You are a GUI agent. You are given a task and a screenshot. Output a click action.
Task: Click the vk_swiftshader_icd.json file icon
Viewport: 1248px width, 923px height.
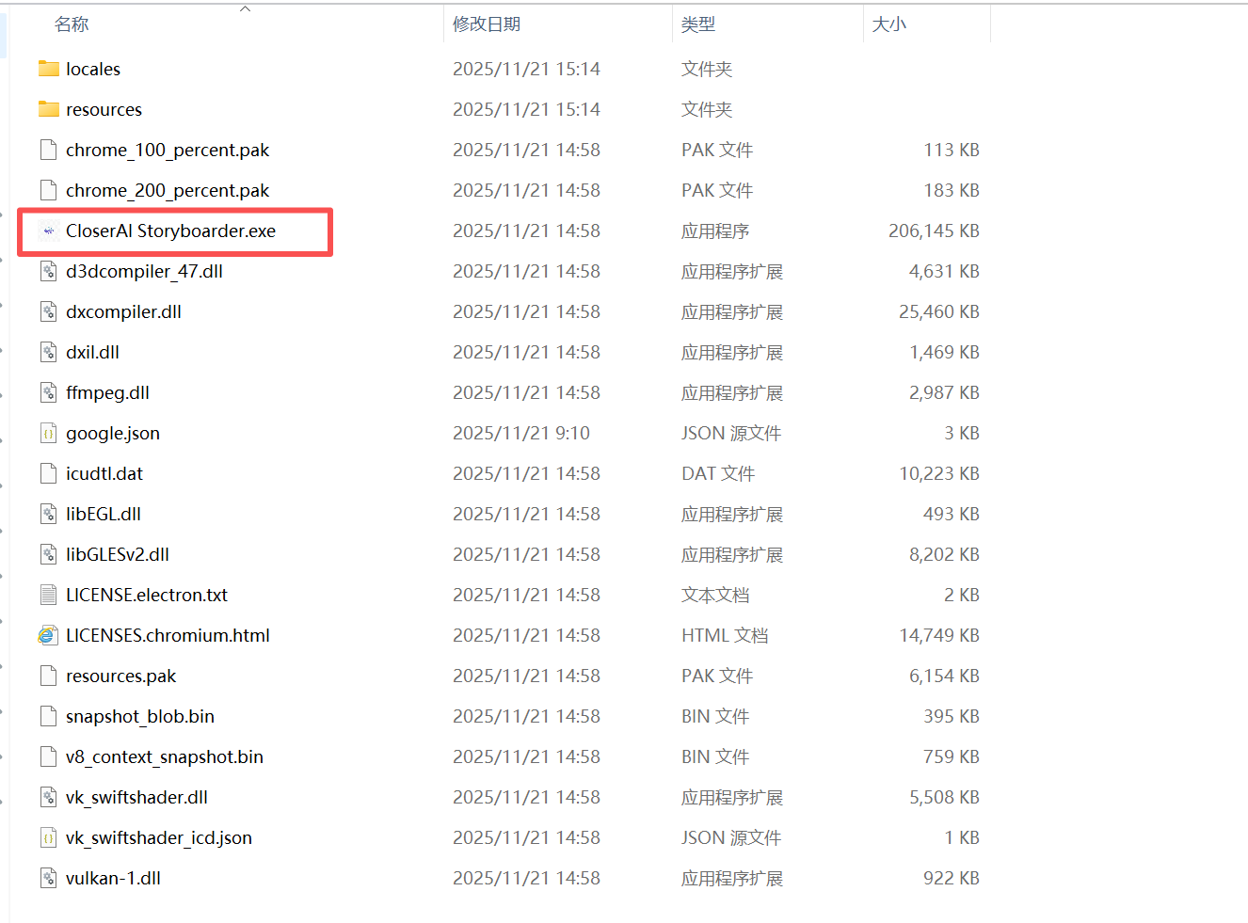[x=49, y=837]
